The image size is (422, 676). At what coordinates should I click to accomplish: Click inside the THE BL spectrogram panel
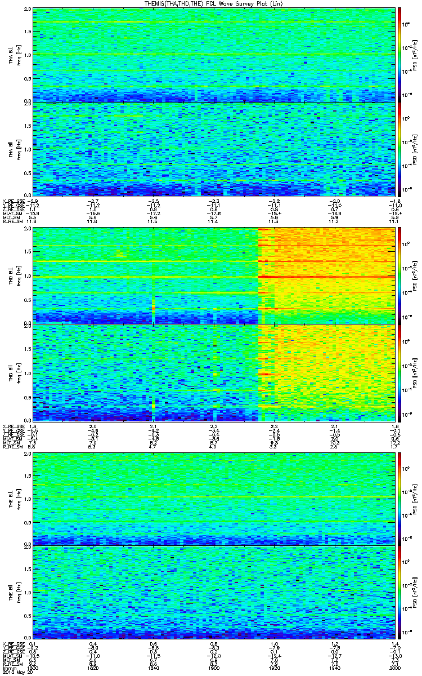(x=214, y=499)
